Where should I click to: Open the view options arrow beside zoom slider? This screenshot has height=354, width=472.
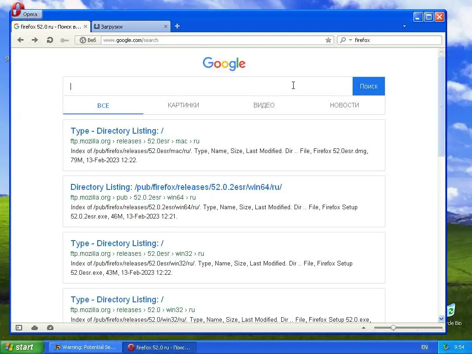[364, 328]
